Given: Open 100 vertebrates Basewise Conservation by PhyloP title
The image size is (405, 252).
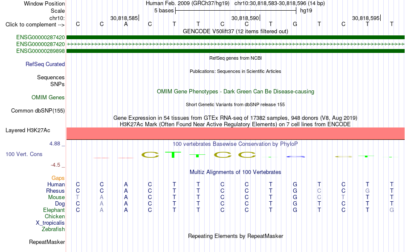Looking at the screenshot, I should click(235, 144).
